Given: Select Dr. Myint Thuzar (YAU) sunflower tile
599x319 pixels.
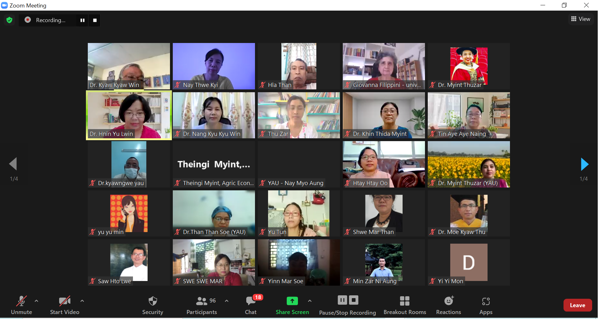Looking at the screenshot, I should [469, 164].
